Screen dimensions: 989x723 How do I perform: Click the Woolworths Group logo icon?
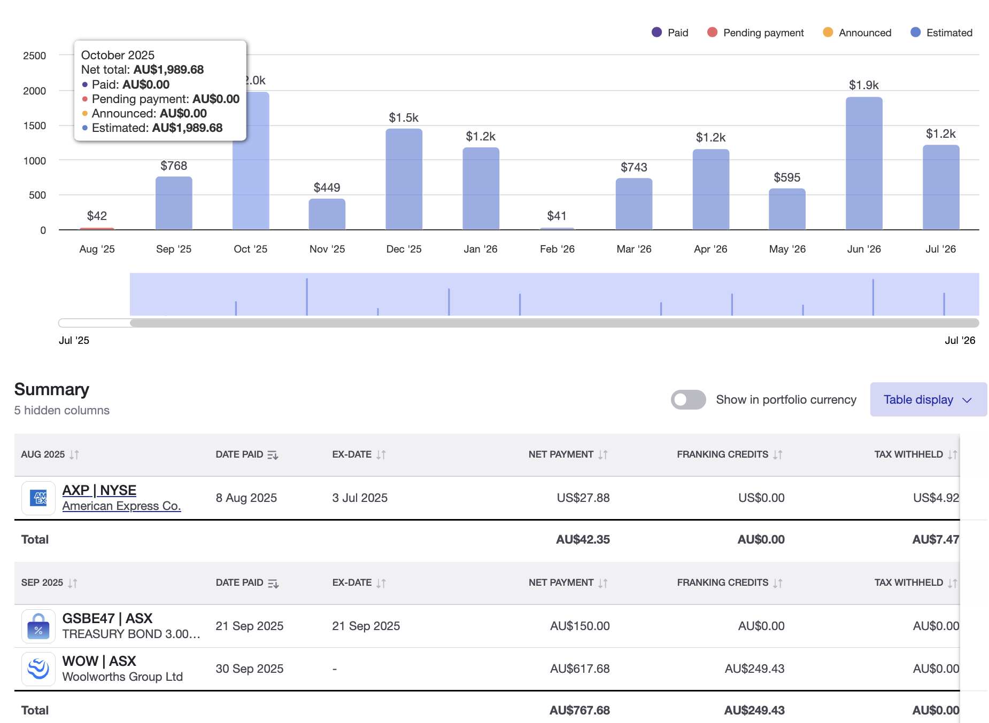click(x=38, y=669)
